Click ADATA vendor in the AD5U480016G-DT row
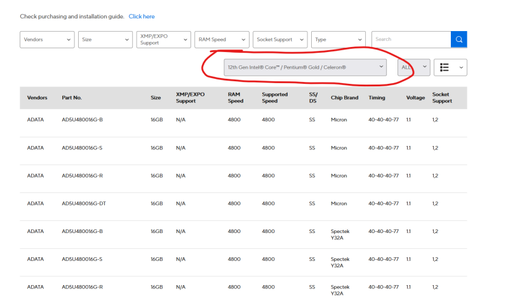Viewport: 508px width, 301px height. pos(36,203)
